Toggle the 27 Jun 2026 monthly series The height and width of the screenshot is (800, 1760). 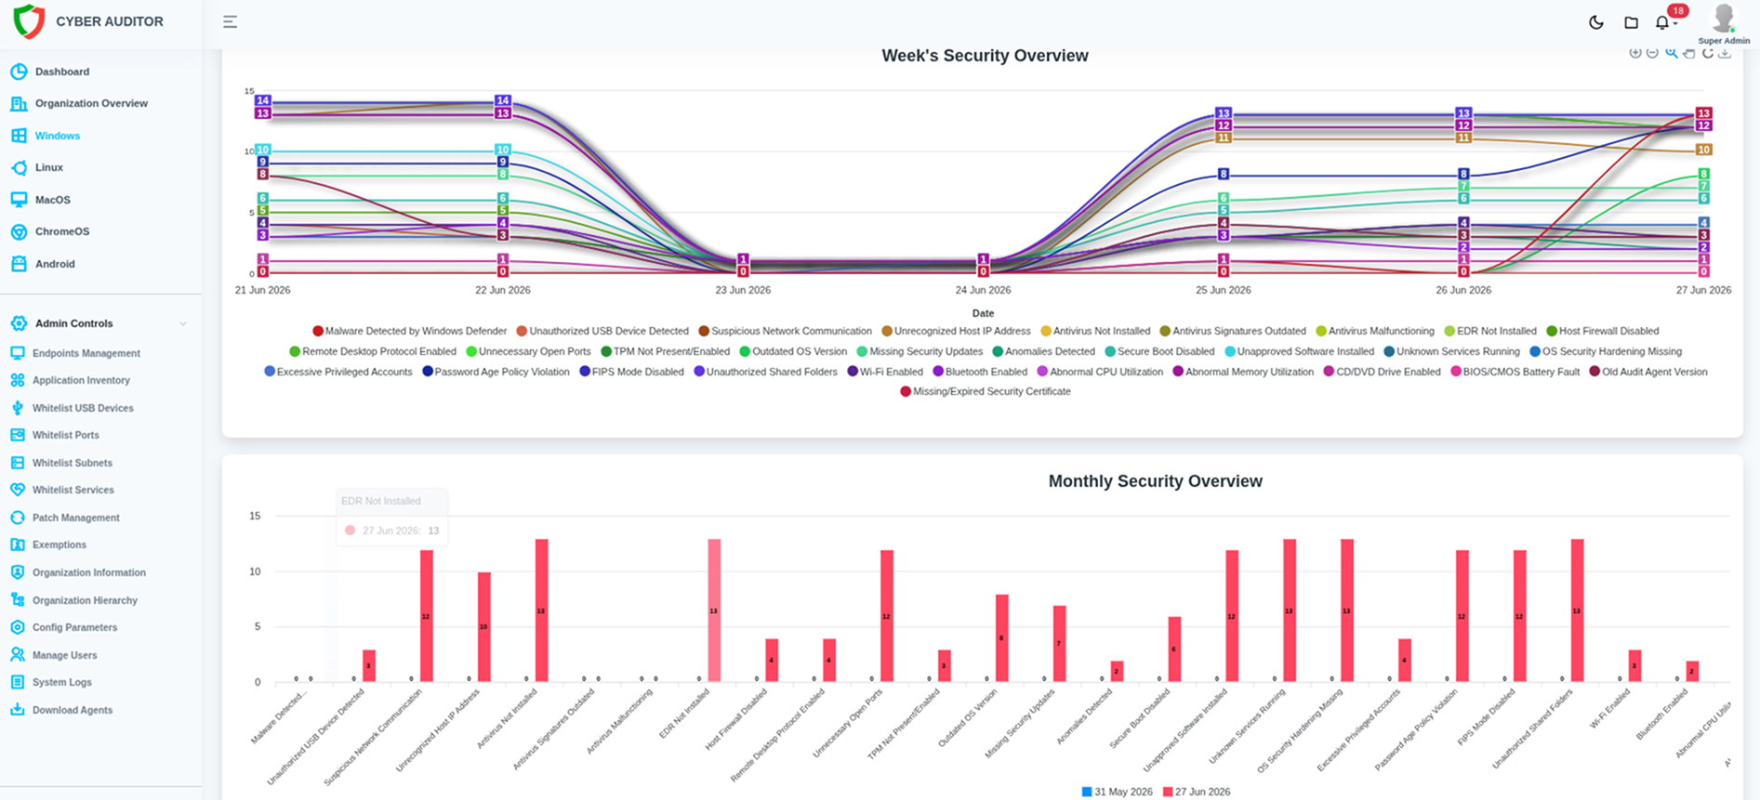click(1196, 792)
